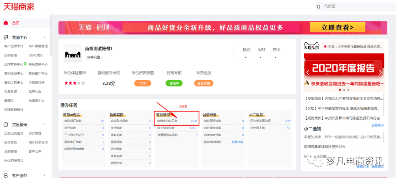Open the 出售中的宝贝数 count link

[x=193, y=121]
